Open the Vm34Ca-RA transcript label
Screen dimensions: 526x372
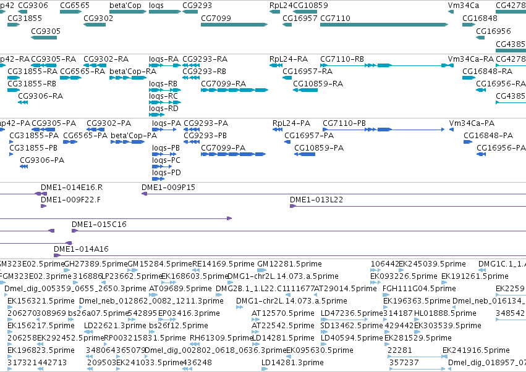click(x=470, y=59)
